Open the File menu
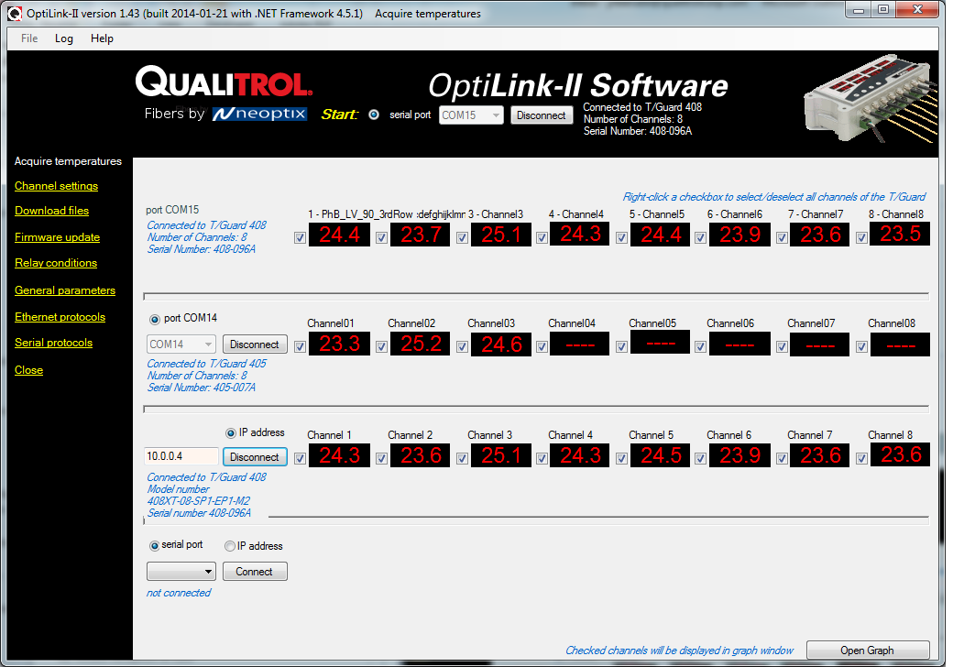This screenshot has width=953, height=667. click(x=29, y=38)
